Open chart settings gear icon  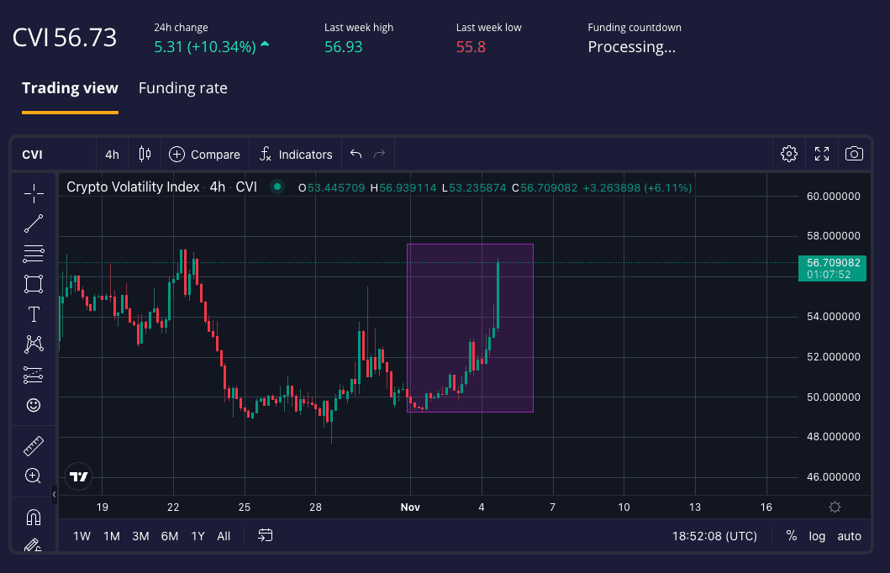click(788, 154)
